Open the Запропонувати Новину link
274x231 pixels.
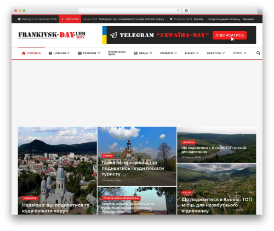[x=224, y=19]
